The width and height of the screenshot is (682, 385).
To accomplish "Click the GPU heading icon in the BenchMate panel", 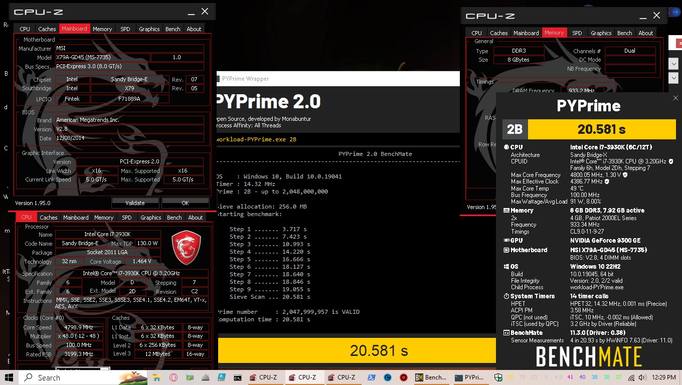I will 506,240.
